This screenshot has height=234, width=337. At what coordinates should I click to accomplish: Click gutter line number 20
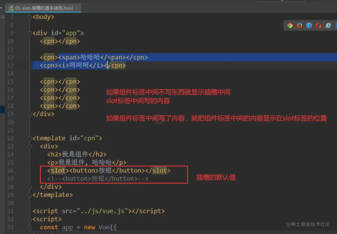(x=10, y=122)
